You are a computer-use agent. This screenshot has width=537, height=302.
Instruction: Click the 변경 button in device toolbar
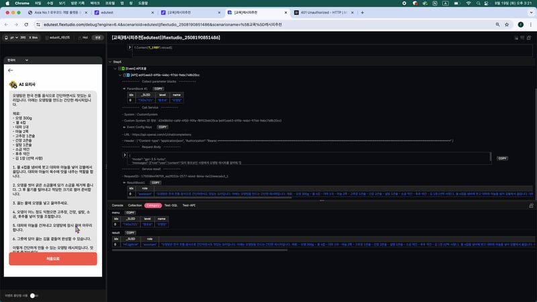coord(97,38)
